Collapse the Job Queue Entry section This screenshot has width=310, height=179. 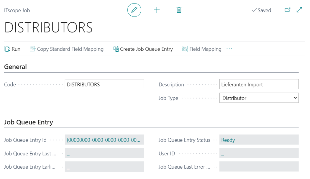tap(28, 122)
